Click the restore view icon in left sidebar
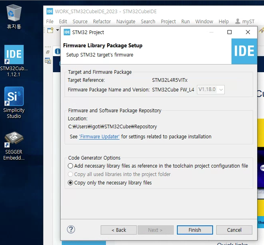This screenshot has width=264, height=245. coord(48,53)
